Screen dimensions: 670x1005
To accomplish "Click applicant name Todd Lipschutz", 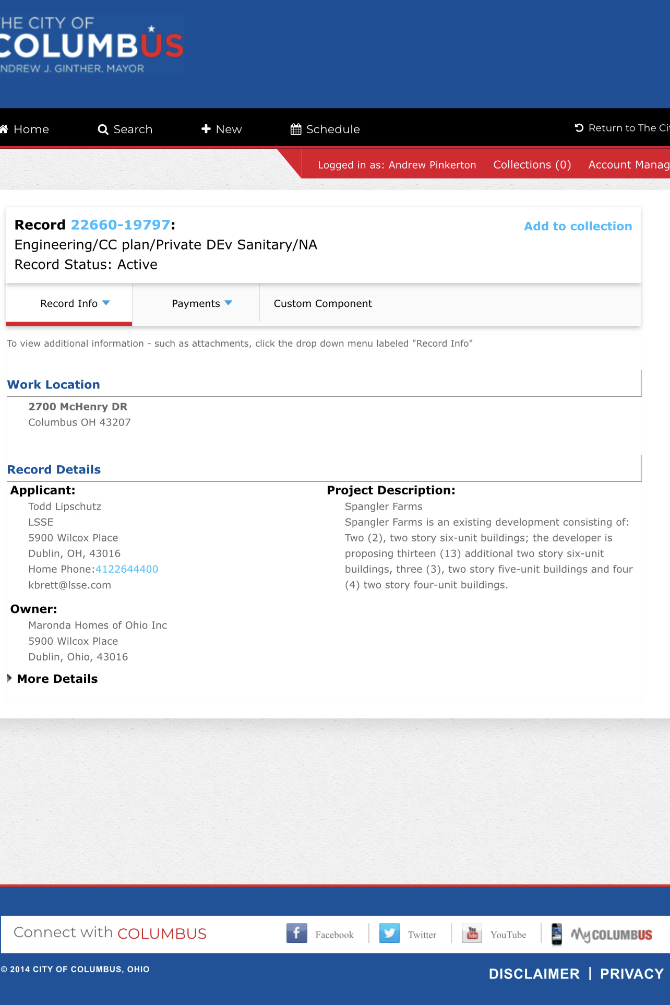I will click(x=65, y=506).
